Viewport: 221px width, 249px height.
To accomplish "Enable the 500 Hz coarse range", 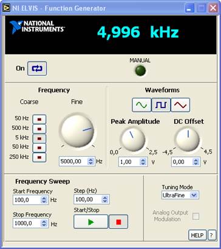I will pyautogui.click(x=39, y=129).
